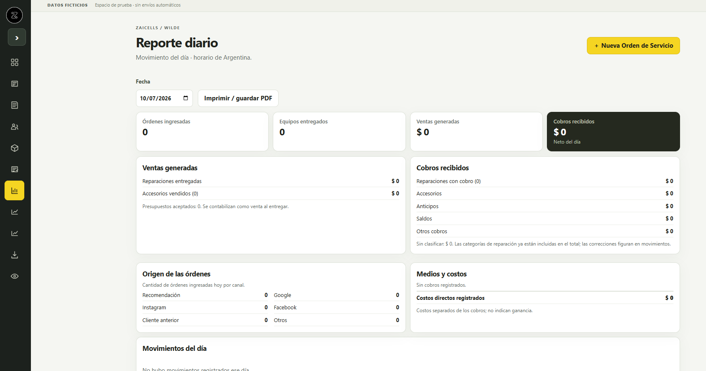Open the calendar picker in the date field
This screenshot has height=371, width=706.
point(185,98)
